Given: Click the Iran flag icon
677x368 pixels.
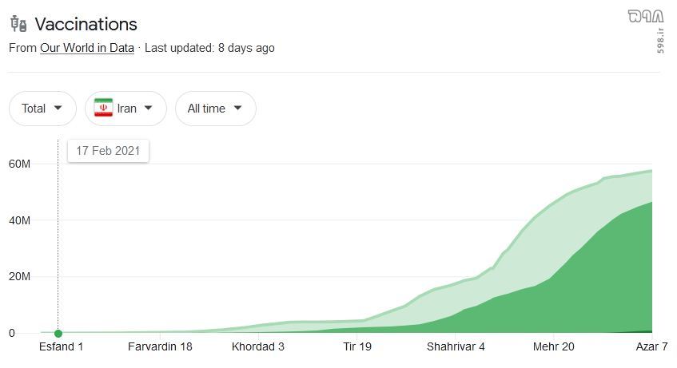Looking at the screenshot, I should tap(103, 108).
